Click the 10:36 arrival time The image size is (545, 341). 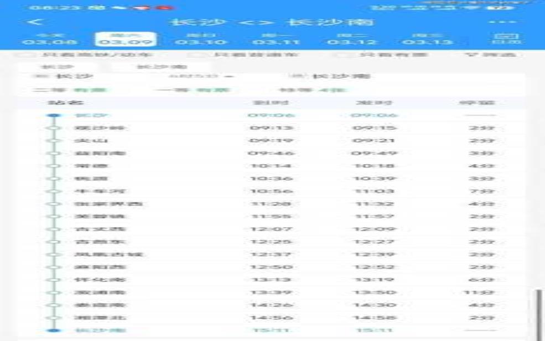[271, 179]
